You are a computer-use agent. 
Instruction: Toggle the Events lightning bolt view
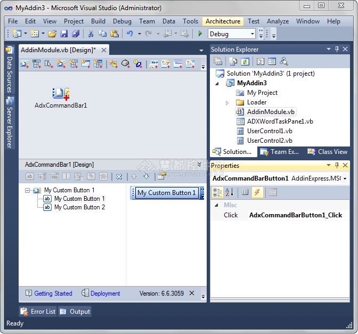click(x=257, y=192)
